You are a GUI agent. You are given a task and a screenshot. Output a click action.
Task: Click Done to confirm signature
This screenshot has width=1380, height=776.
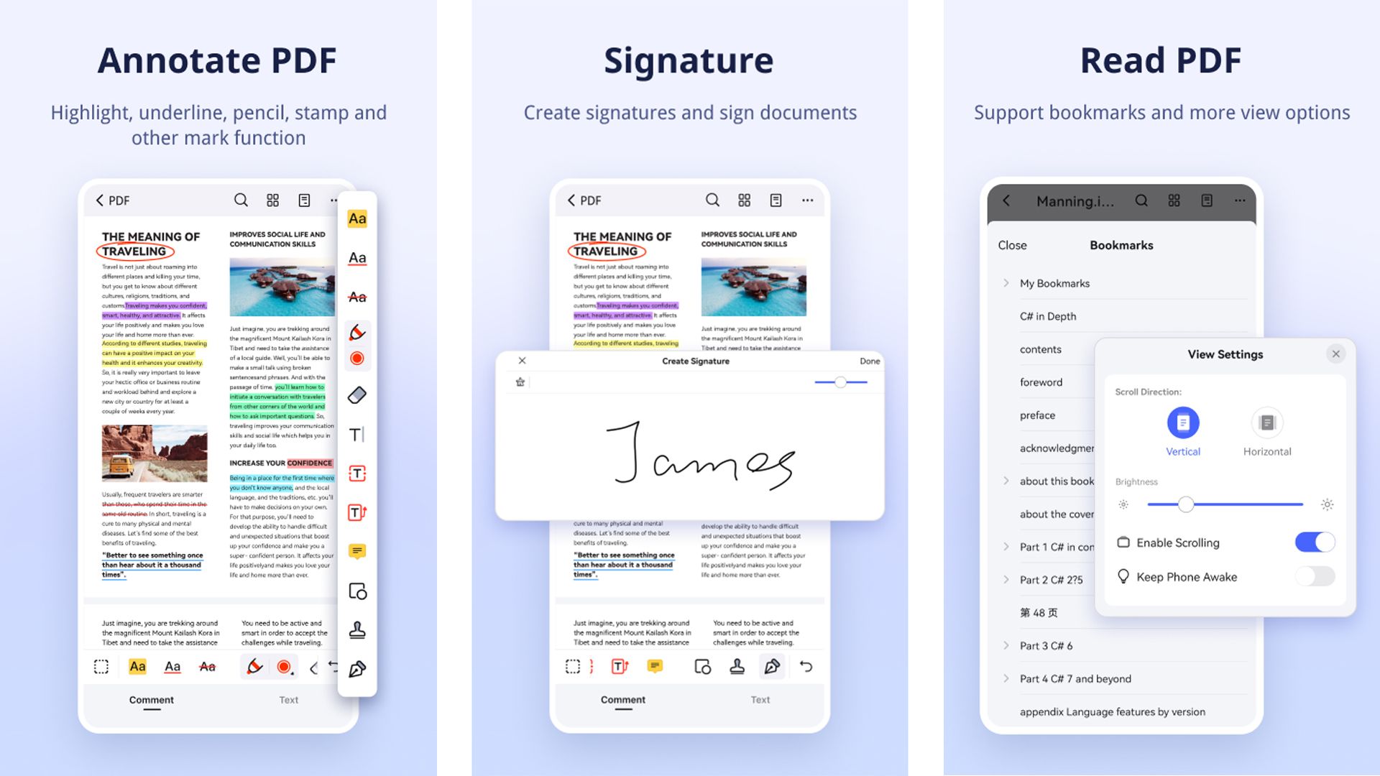[869, 361]
